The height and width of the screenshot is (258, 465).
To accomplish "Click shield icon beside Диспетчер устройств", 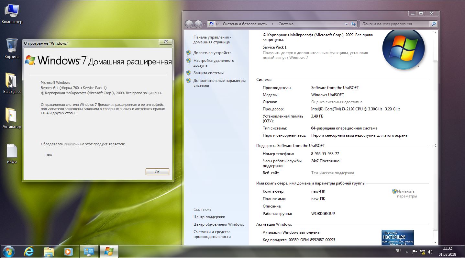I will point(189,53).
